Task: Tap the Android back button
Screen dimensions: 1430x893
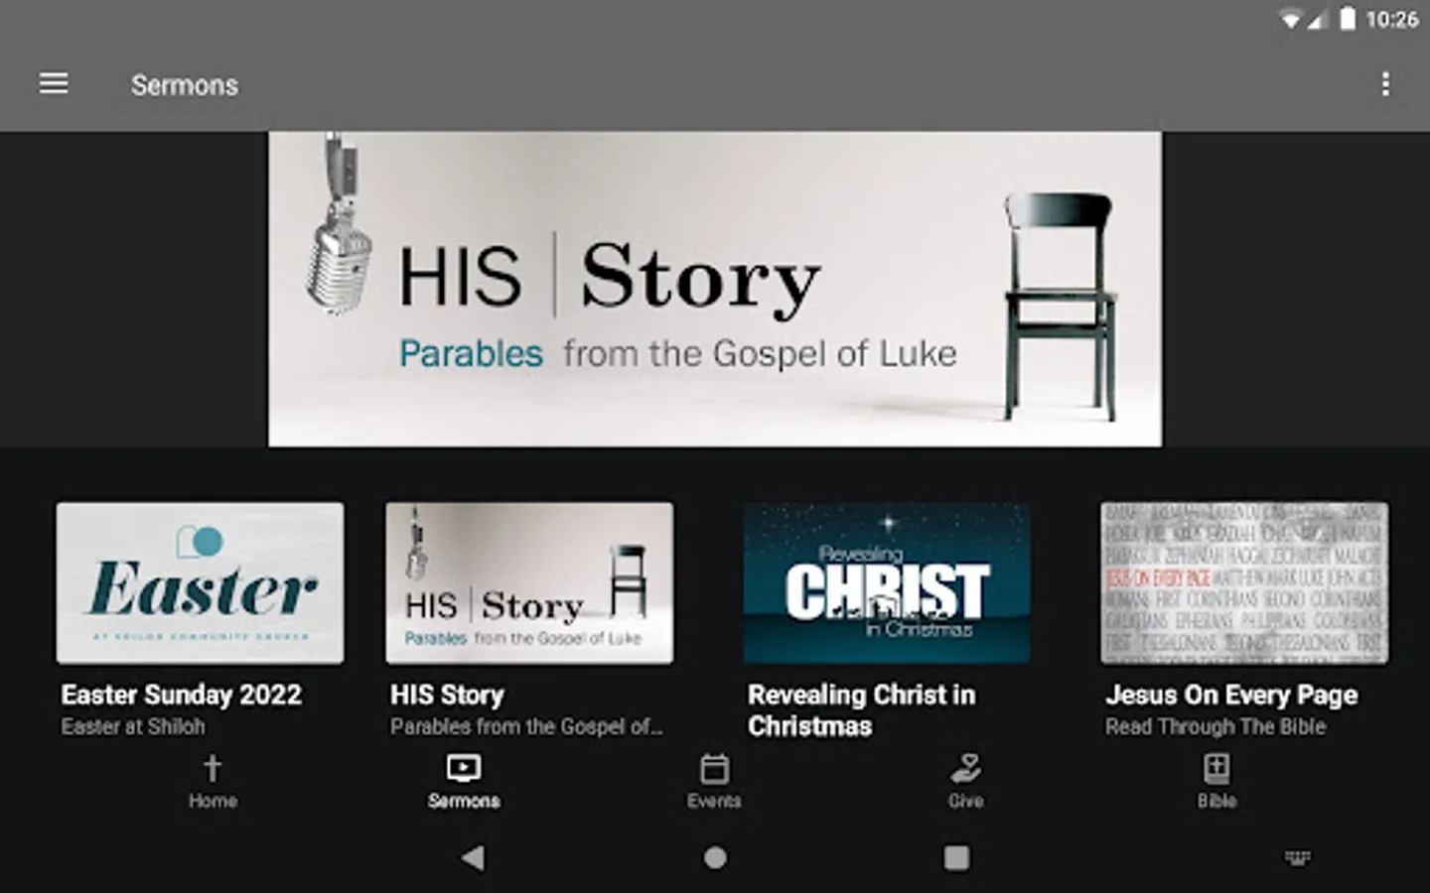Action: 474,857
